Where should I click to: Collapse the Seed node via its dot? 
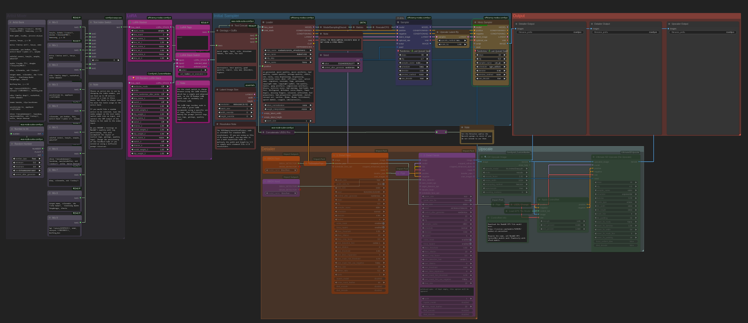(x=321, y=55)
